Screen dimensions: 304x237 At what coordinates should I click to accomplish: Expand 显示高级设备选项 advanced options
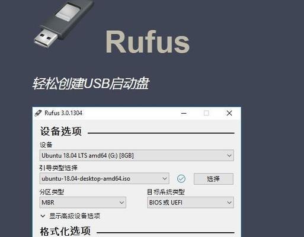coord(71,216)
